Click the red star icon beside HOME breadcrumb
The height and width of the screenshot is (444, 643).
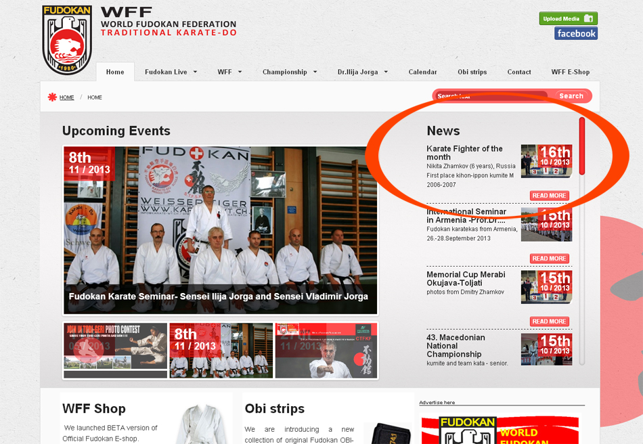click(52, 97)
